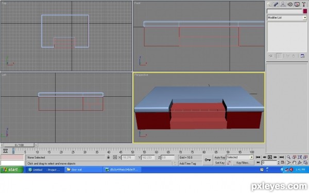Select the Zoom magnifier viewport tool

[x=288, y=157]
